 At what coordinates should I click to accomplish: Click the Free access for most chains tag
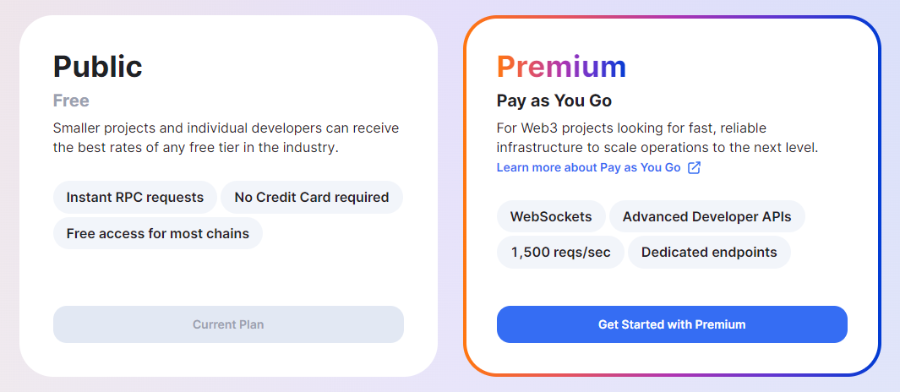coord(158,233)
